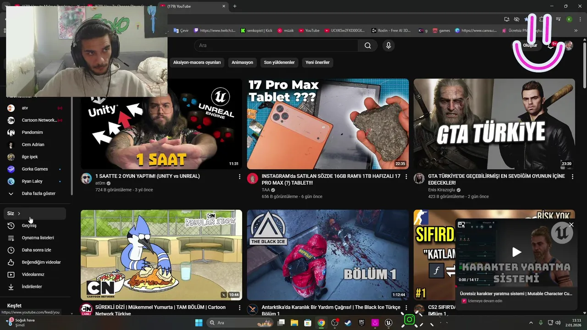Show hidden bookmarks overflow chevron
Screen dimensions: 587x330
tap(576, 31)
